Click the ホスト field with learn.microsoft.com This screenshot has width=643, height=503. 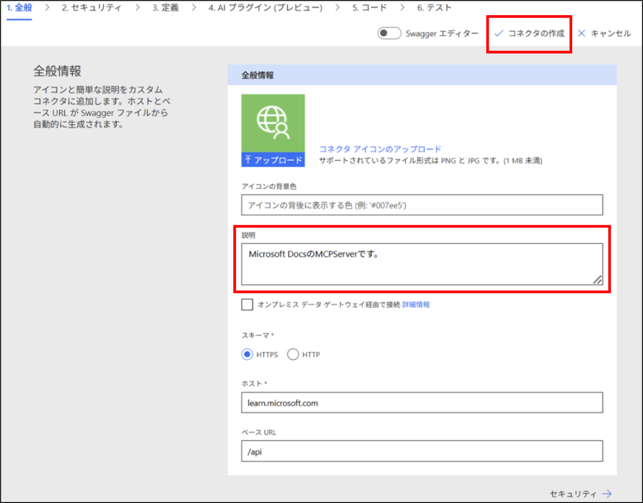pyautogui.click(x=422, y=403)
